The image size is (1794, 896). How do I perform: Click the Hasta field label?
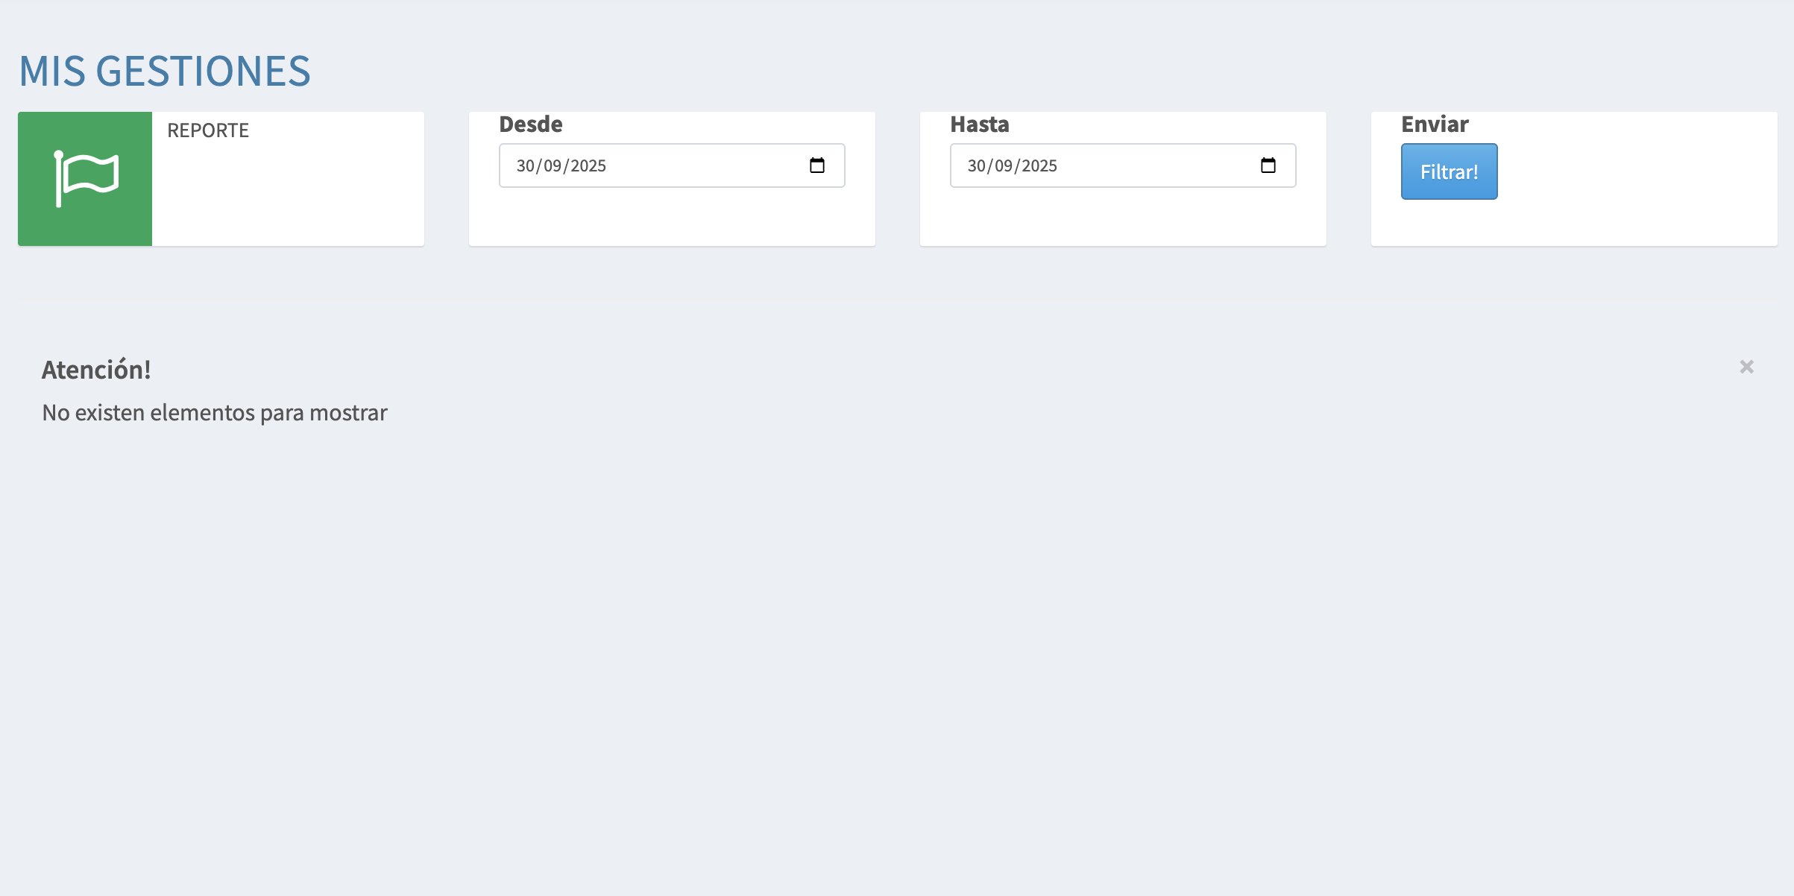point(980,124)
